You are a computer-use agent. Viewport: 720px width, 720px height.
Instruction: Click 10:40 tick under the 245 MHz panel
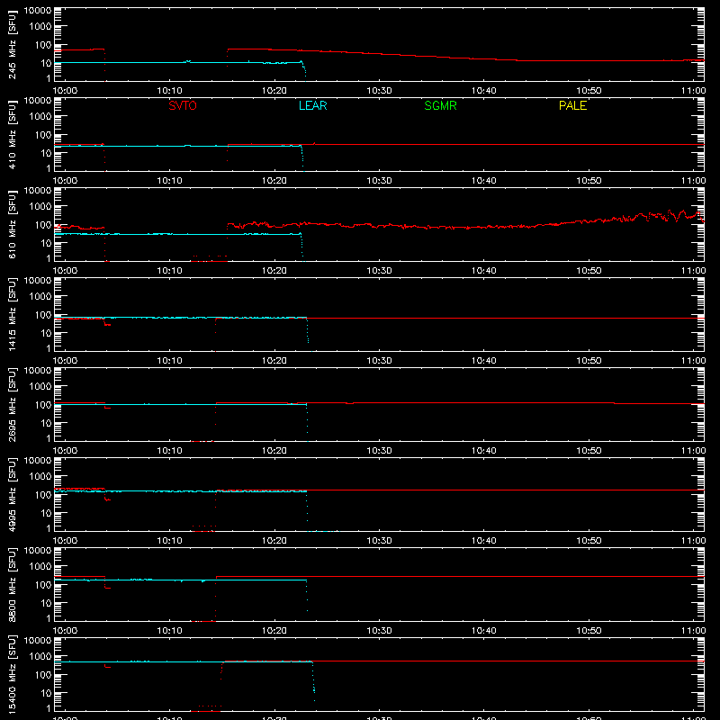[484, 91]
